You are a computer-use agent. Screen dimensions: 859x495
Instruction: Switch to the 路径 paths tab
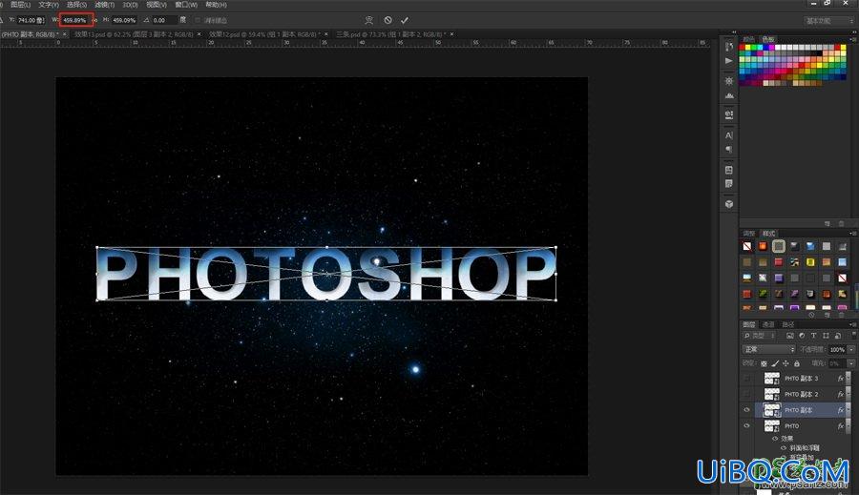point(788,324)
